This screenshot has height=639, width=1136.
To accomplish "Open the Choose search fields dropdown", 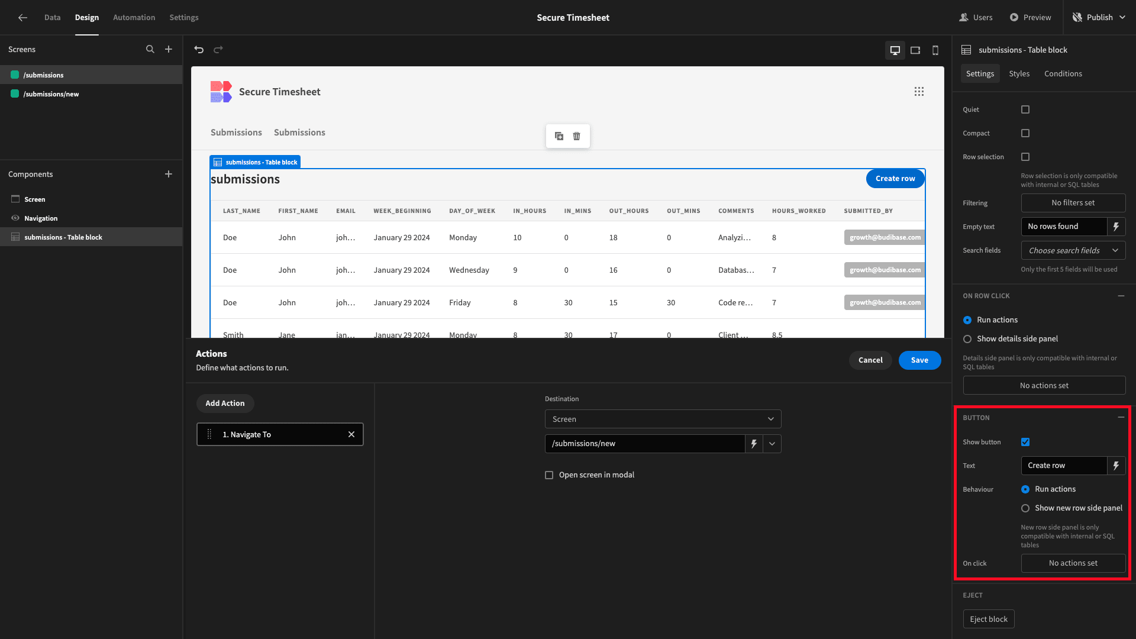I will 1073,250.
